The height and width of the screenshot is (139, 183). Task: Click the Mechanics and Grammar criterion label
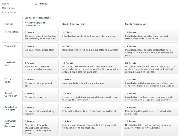[x=10, y=124]
